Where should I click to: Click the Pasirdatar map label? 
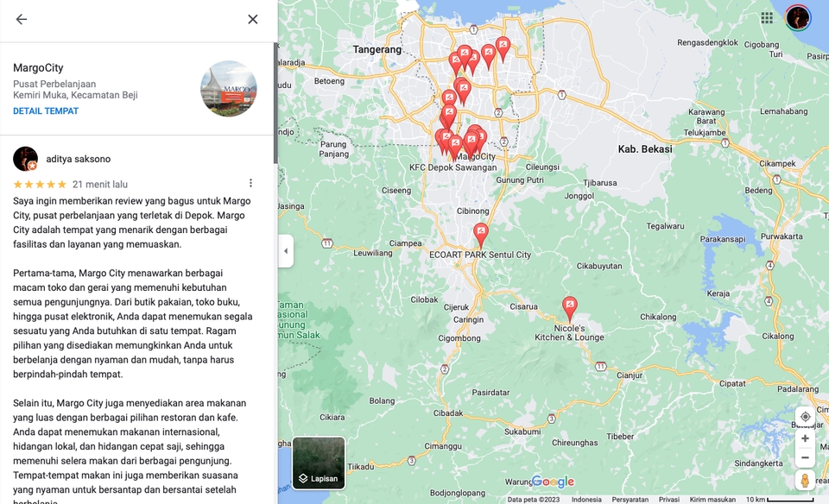click(x=490, y=393)
